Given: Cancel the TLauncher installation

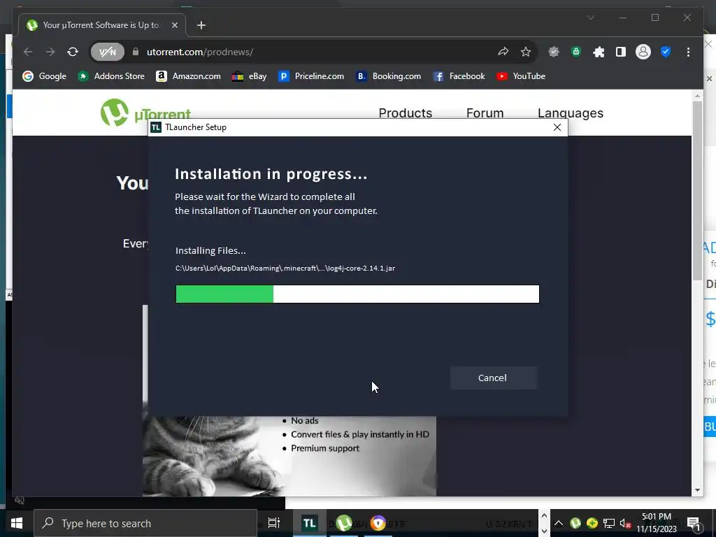Looking at the screenshot, I should (493, 378).
